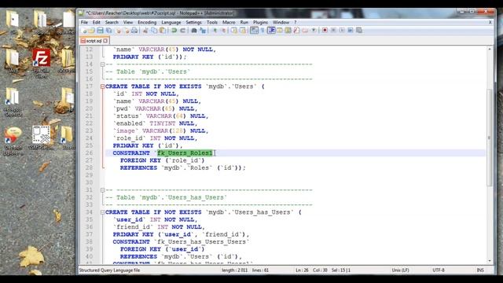Run macro multiple times icon
Image resolution: width=503 pixels, height=283 pixels.
pos(351,30)
